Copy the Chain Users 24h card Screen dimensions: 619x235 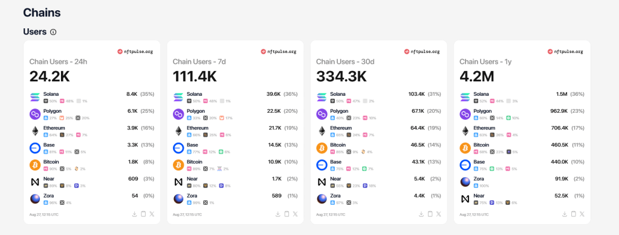tap(143, 214)
